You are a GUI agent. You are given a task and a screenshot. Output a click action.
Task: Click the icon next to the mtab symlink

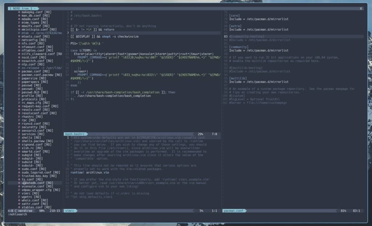pyautogui.click(x=19, y=33)
